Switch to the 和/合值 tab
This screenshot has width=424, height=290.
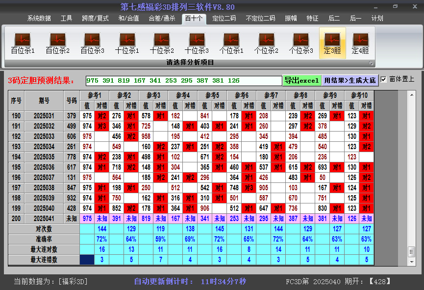[x=128, y=19]
